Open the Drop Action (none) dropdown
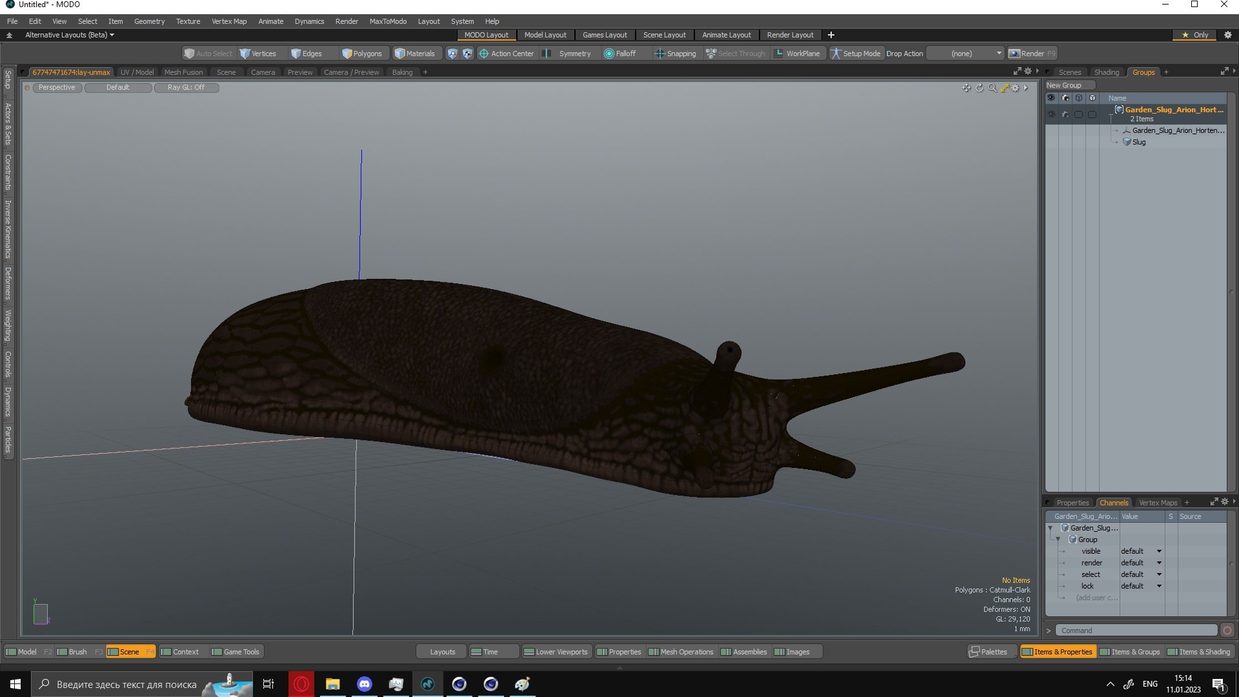Screen dimensions: 1239x697 (965, 54)
